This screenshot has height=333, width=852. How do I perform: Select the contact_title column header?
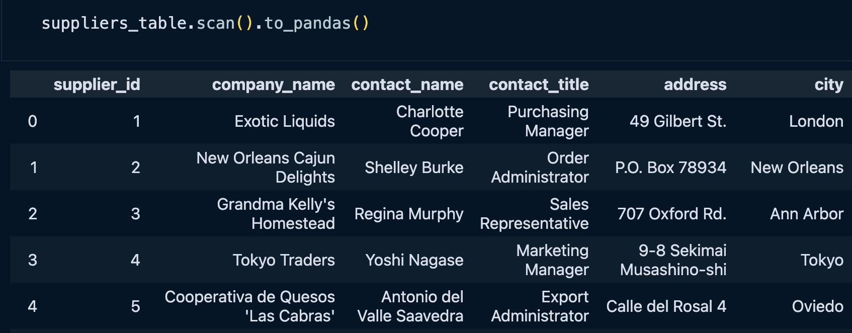click(x=538, y=85)
